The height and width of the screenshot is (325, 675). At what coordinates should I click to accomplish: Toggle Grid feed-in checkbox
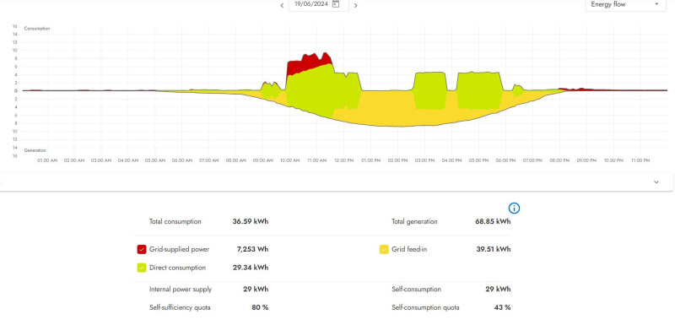[384, 249]
